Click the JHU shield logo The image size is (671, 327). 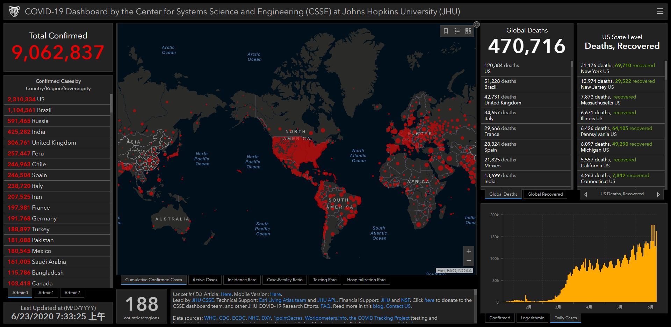pyautogui.click(x=14, y=12)
